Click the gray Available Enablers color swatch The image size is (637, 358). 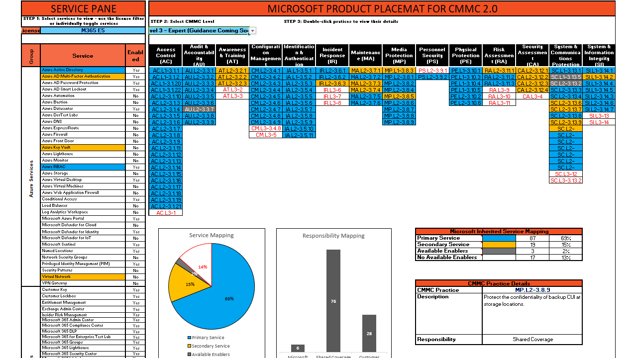tap(500, 251)
